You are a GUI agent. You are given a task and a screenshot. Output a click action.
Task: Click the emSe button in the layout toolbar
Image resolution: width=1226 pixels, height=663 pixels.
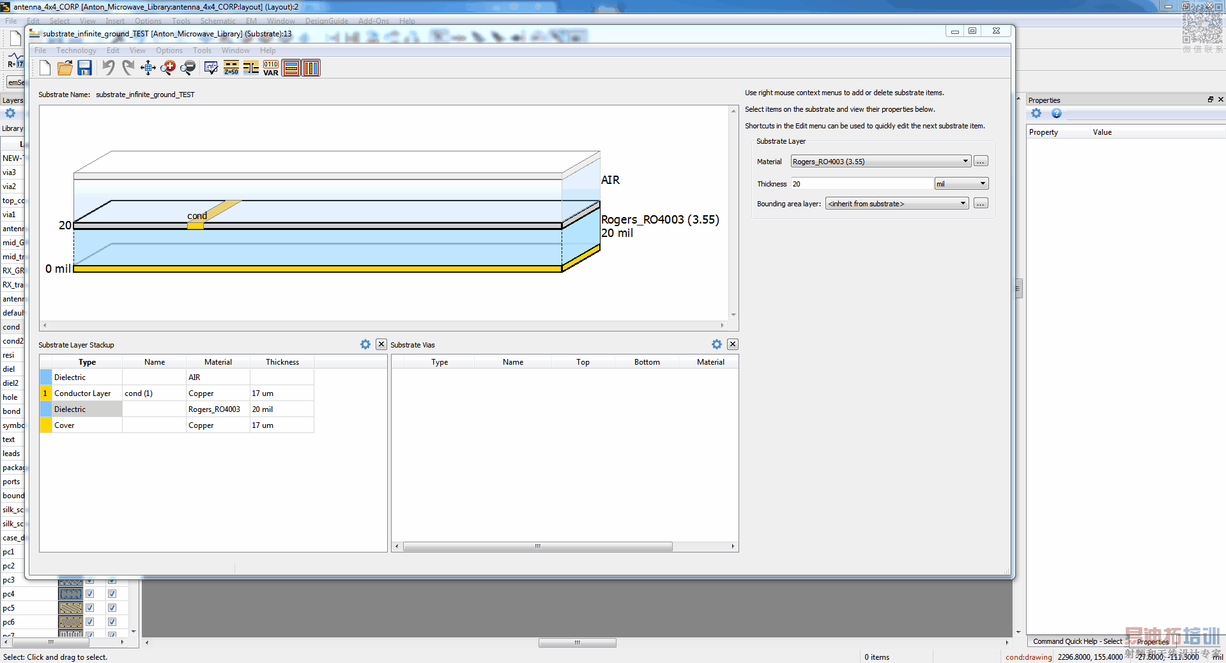tap(16, 82)
